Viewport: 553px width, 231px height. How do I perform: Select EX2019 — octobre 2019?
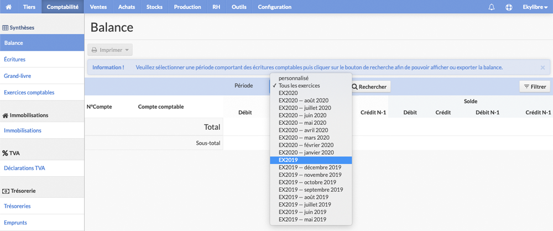coord(311,182)
